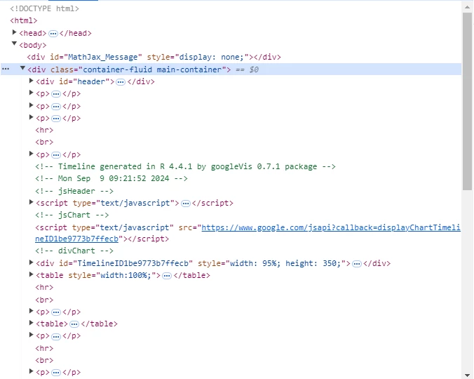The image size is (474, 379).
Task: Click the ellipsis badge inside the head element
Action: pos(53,33)
